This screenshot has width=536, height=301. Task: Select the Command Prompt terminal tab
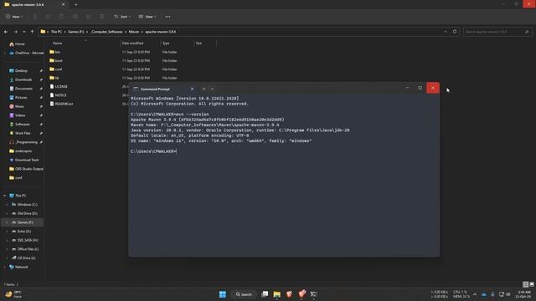[x=163, y=89]
